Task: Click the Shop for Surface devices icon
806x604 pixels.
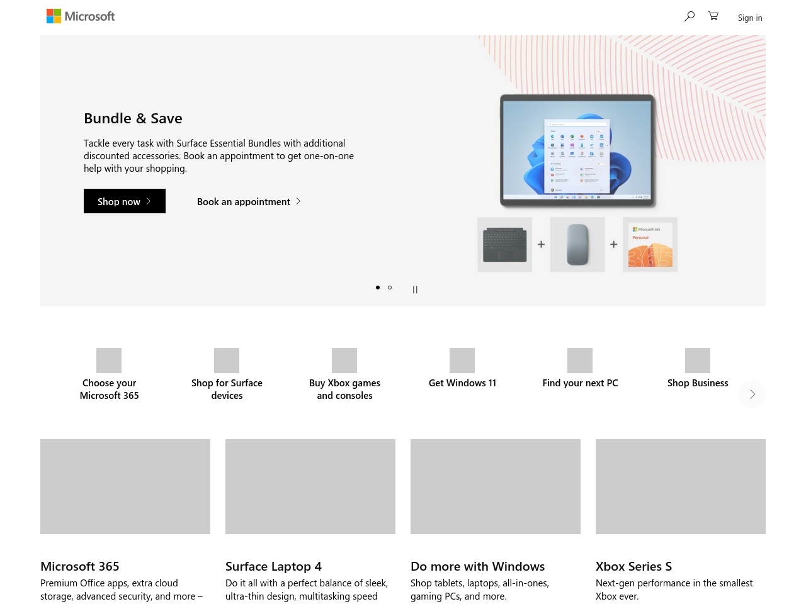Action: point(227,361)
